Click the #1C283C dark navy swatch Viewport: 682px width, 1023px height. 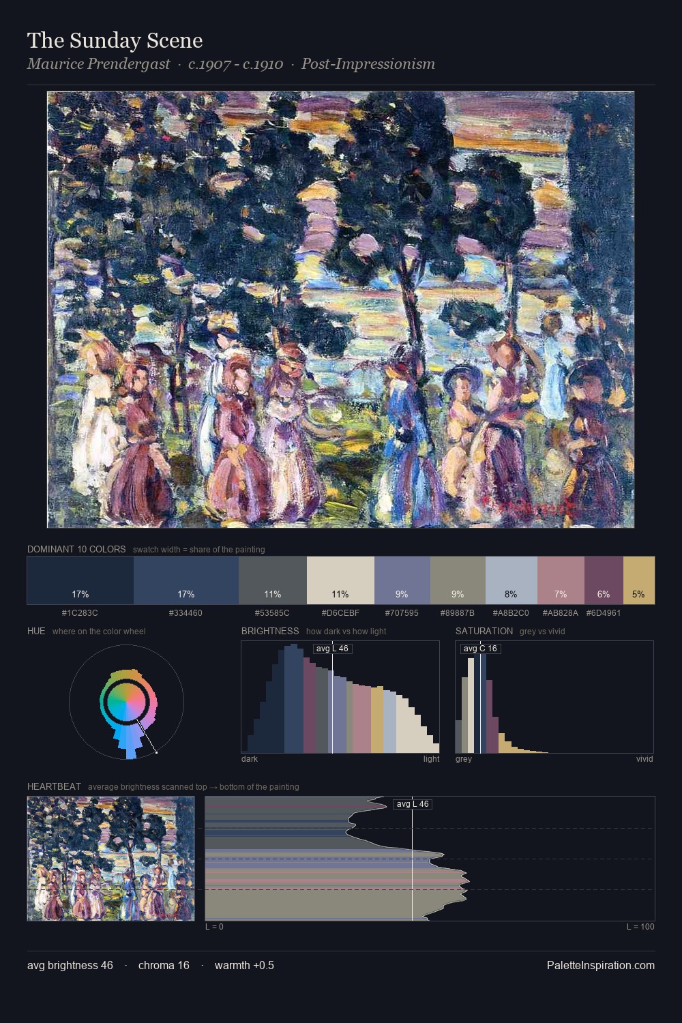(80, 580)
